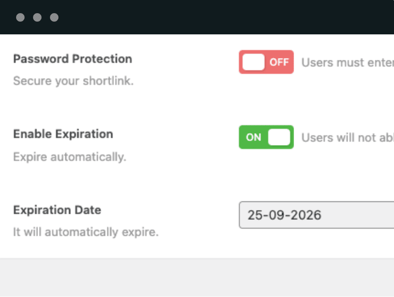Click the middle window control dot
394x297 pixels.
(x=37, y=17)
